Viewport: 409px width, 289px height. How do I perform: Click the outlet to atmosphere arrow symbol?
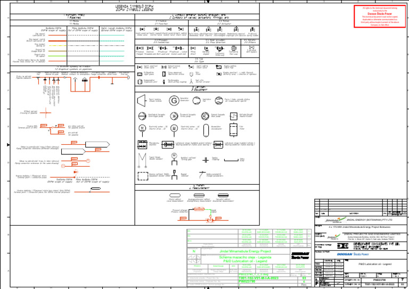click(x=75, y=80)
